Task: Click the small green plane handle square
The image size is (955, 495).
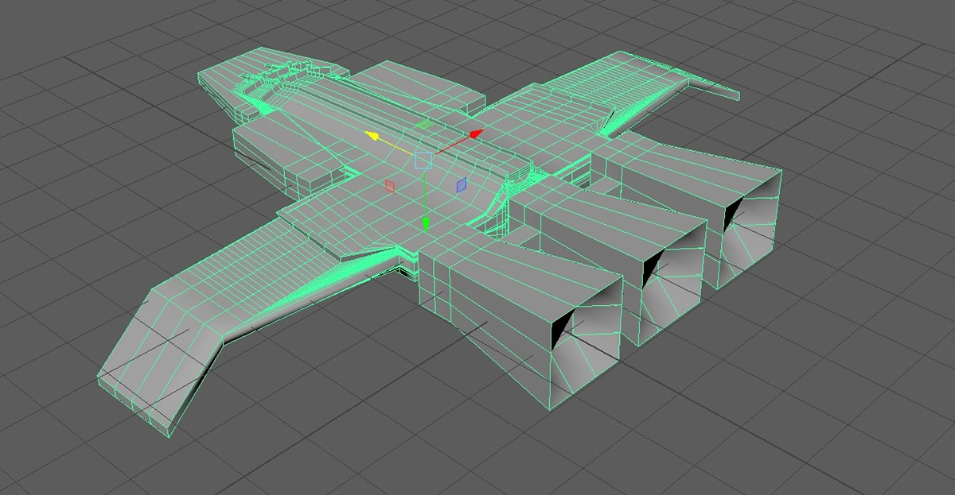Action: tap(425, 125)
